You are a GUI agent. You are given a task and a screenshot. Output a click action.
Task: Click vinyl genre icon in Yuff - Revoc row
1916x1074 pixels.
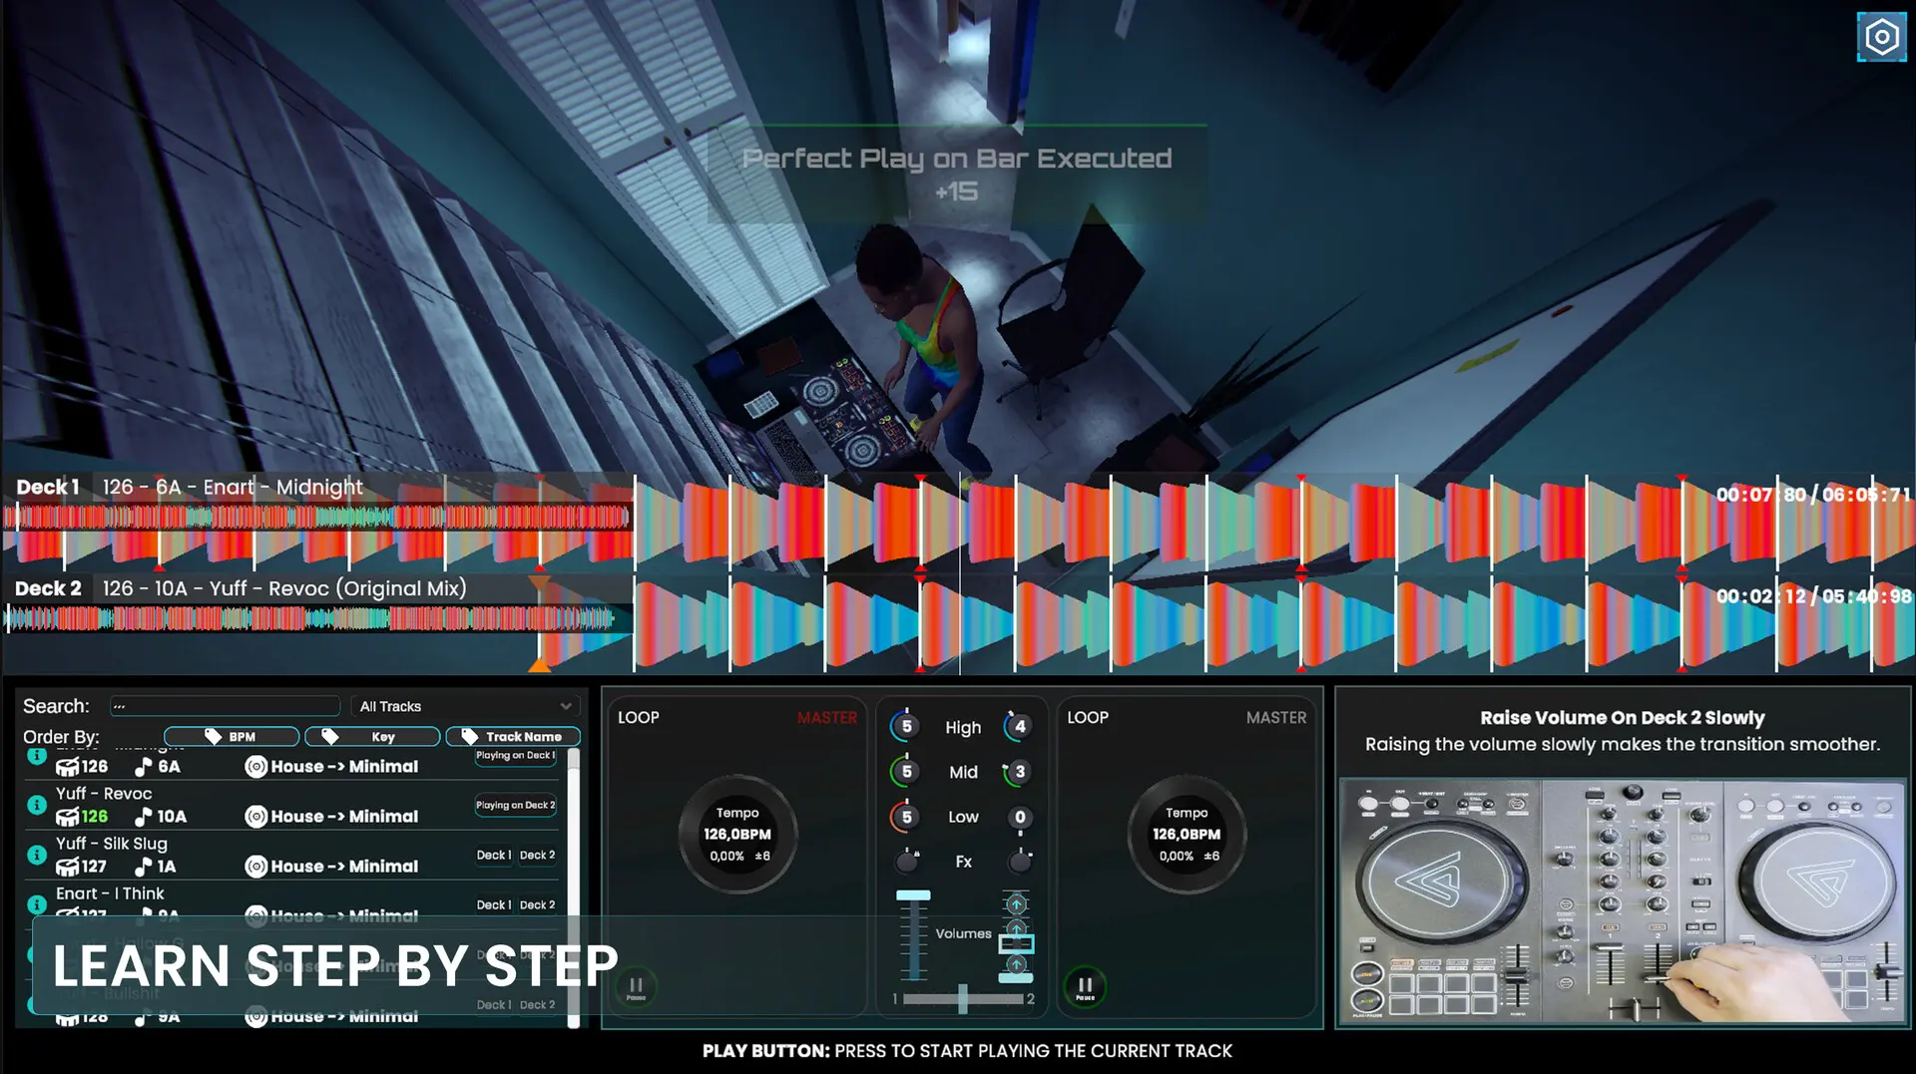256,817
